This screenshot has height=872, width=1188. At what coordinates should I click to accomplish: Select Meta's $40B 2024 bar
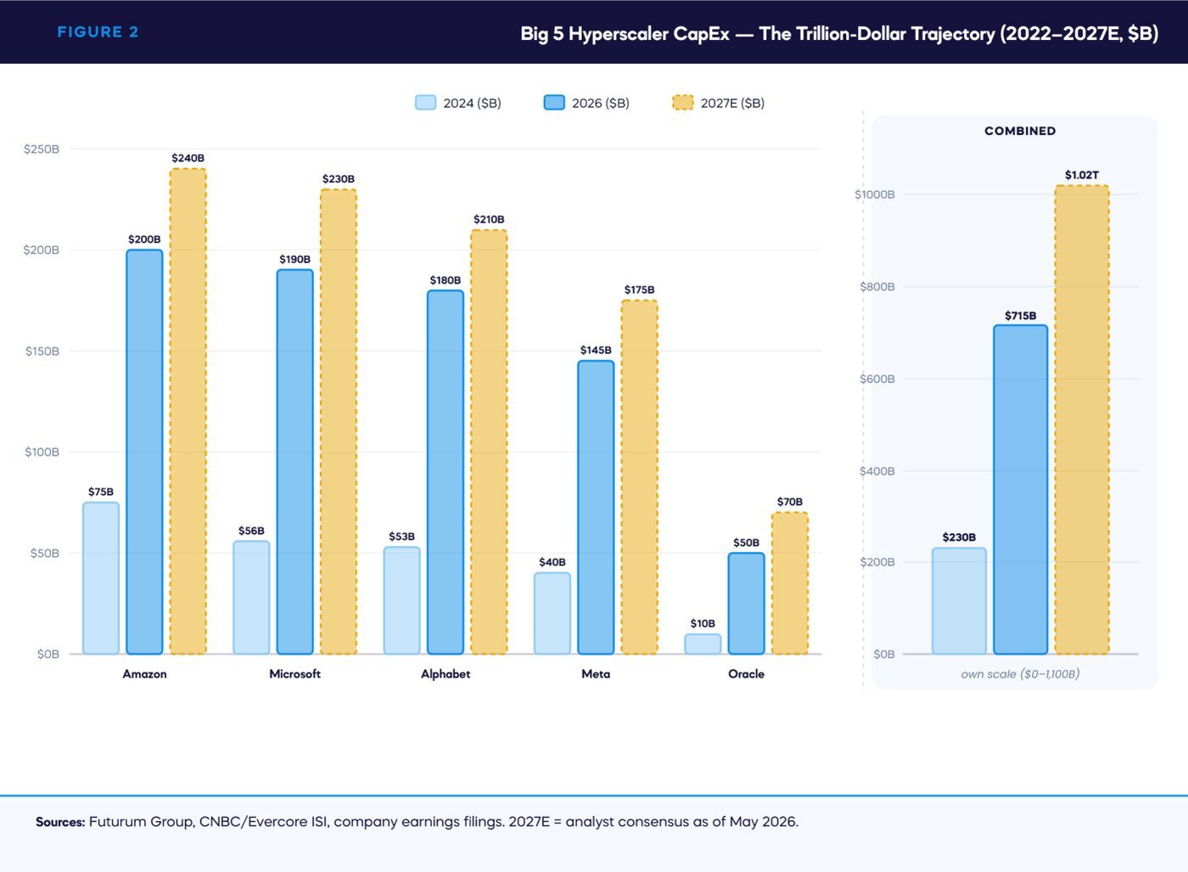[x=552, y=613]
